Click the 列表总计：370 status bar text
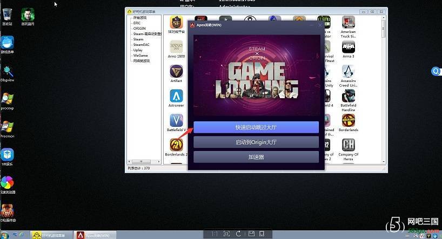This screenshot has width=442, height=239. [139, 168]
